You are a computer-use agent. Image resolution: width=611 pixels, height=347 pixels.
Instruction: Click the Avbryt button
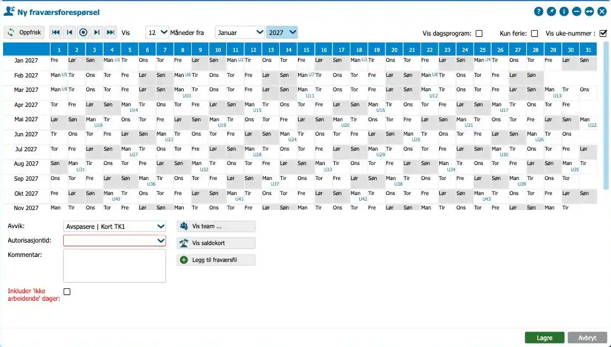pyautogui.click(x=587, y=338)
